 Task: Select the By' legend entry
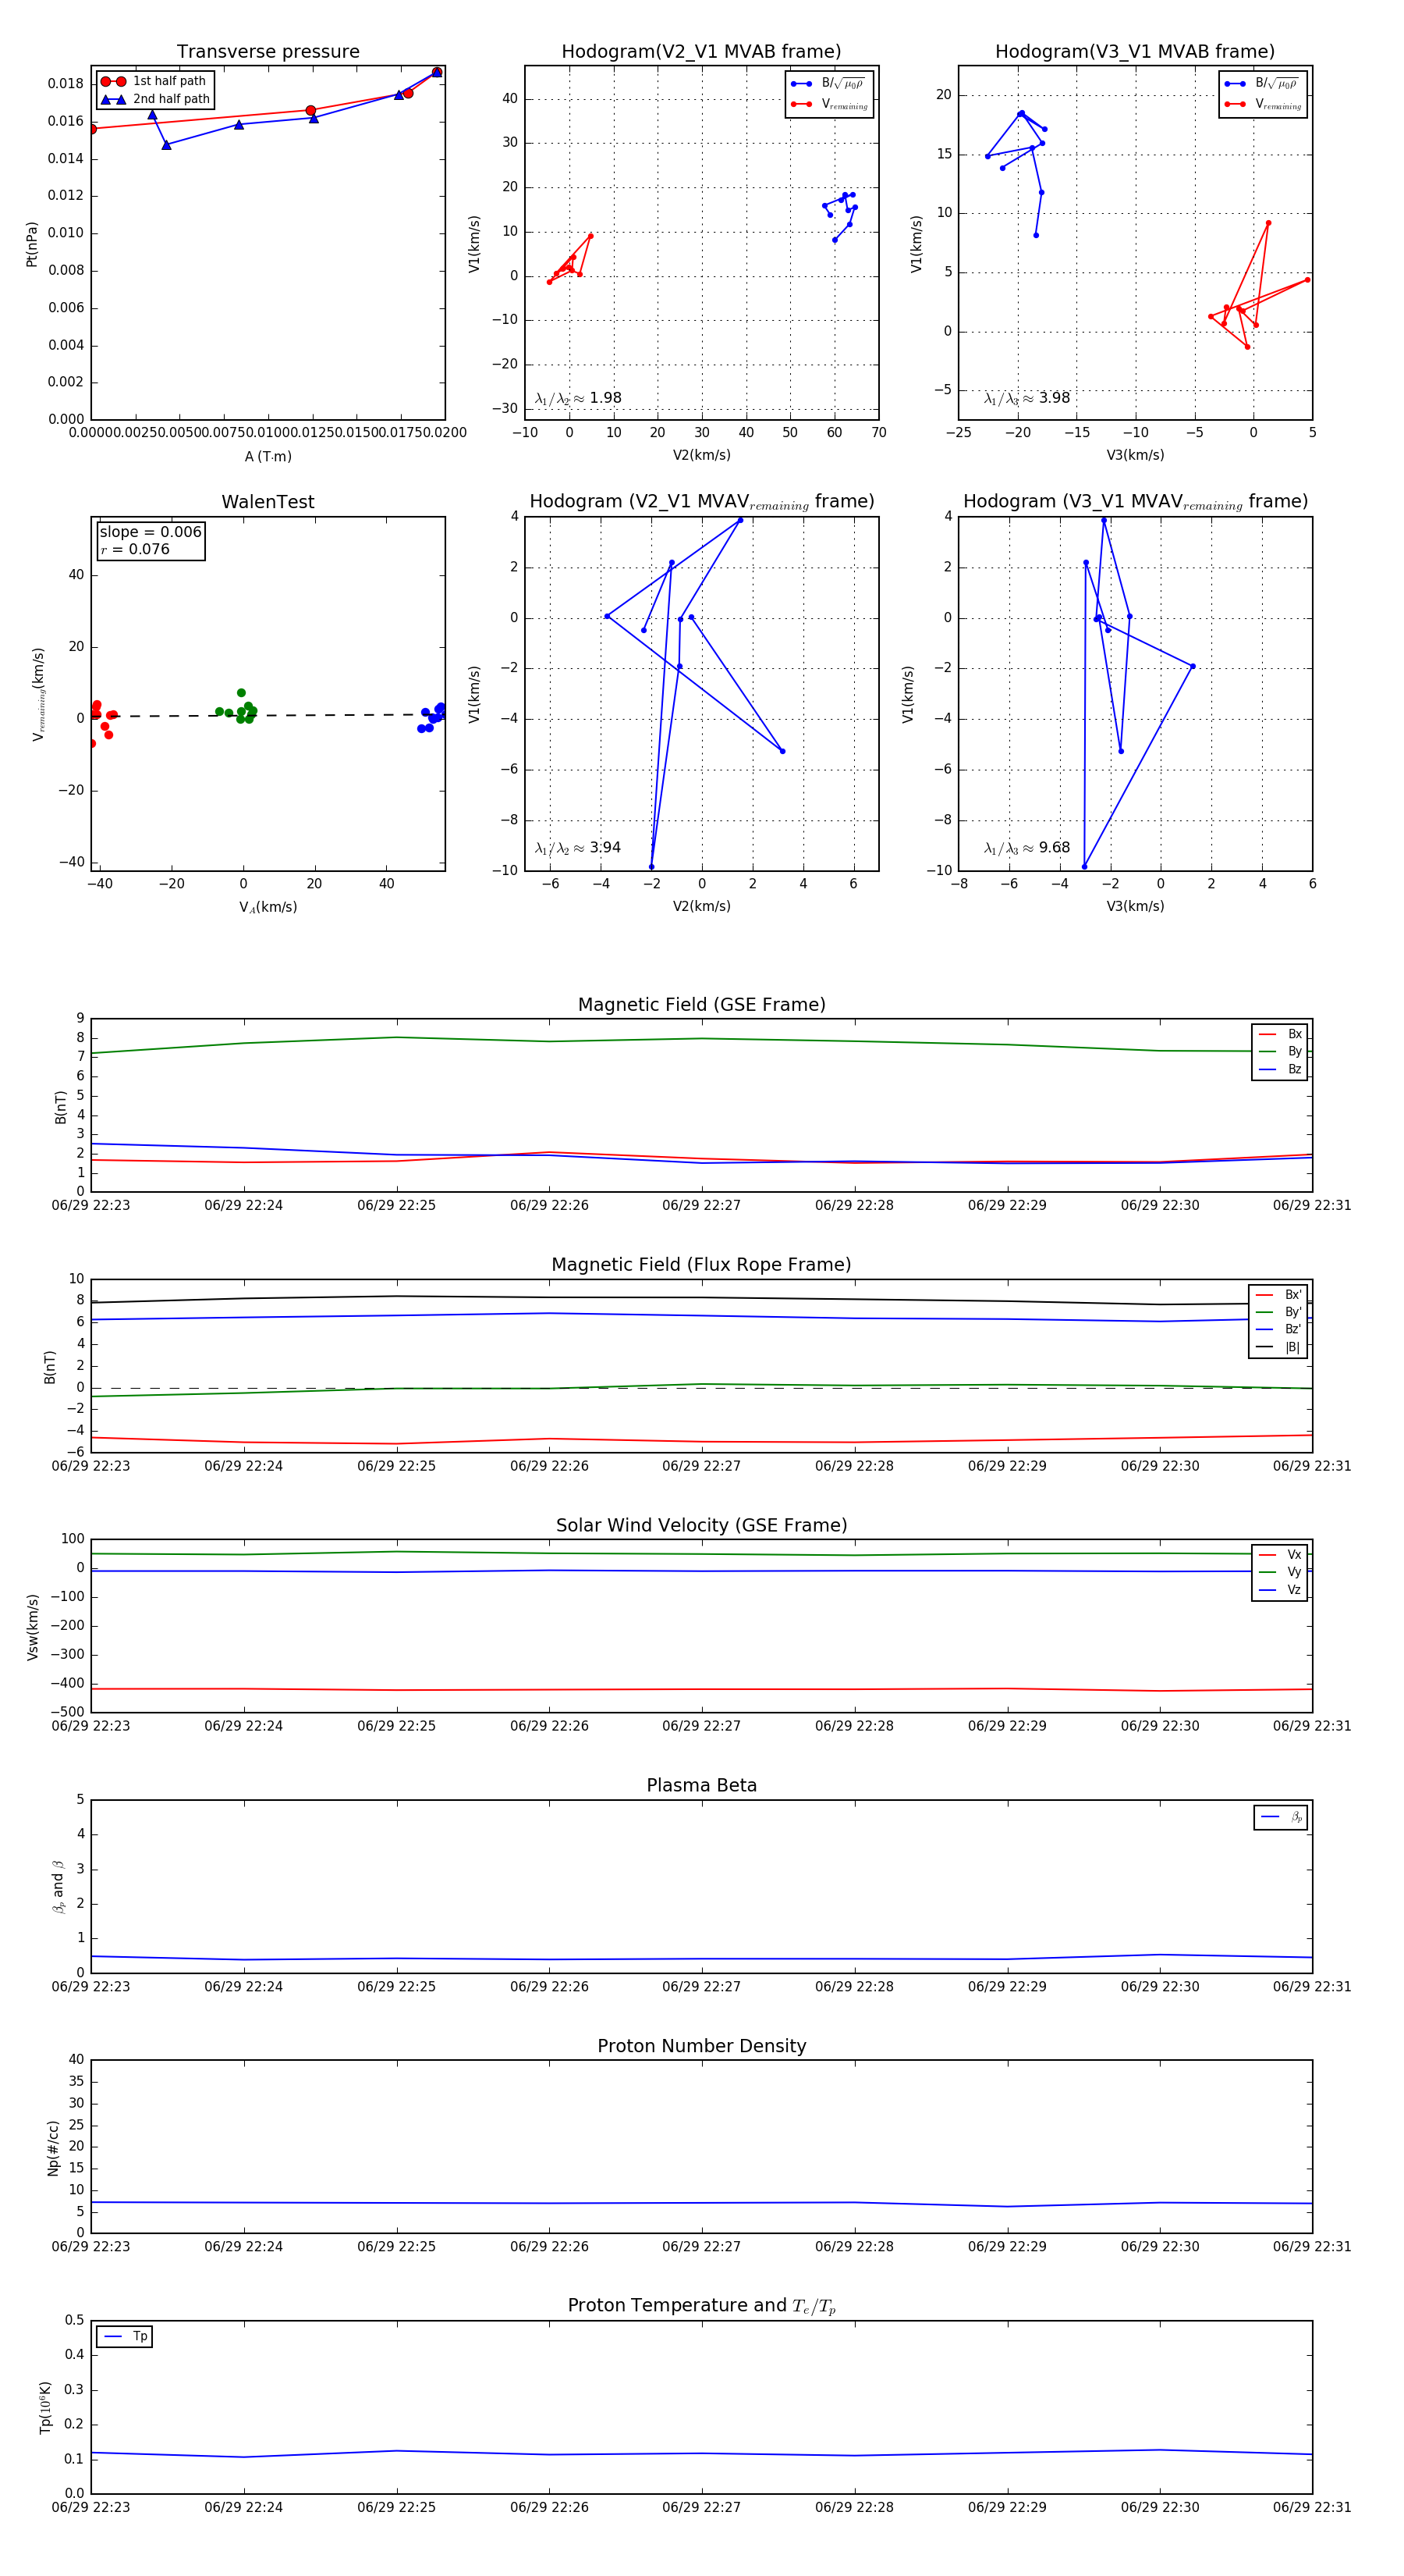(x=1278, y=1312)
